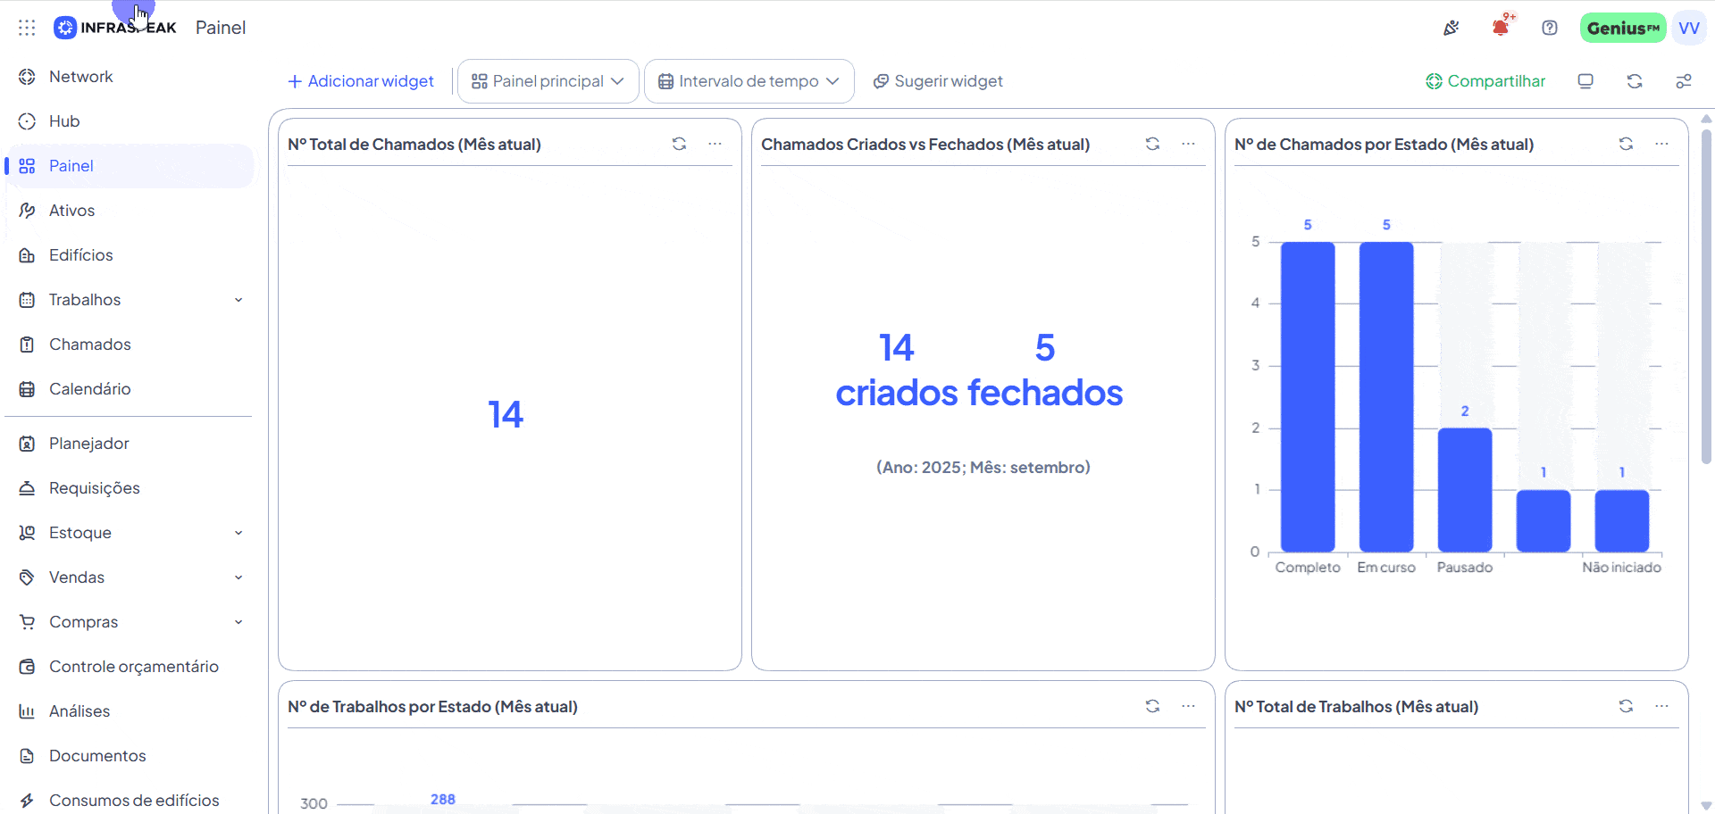Click the Calendário sidebar icon
The width and height of the screenshot is (1715, 814).
click(27, 389)
